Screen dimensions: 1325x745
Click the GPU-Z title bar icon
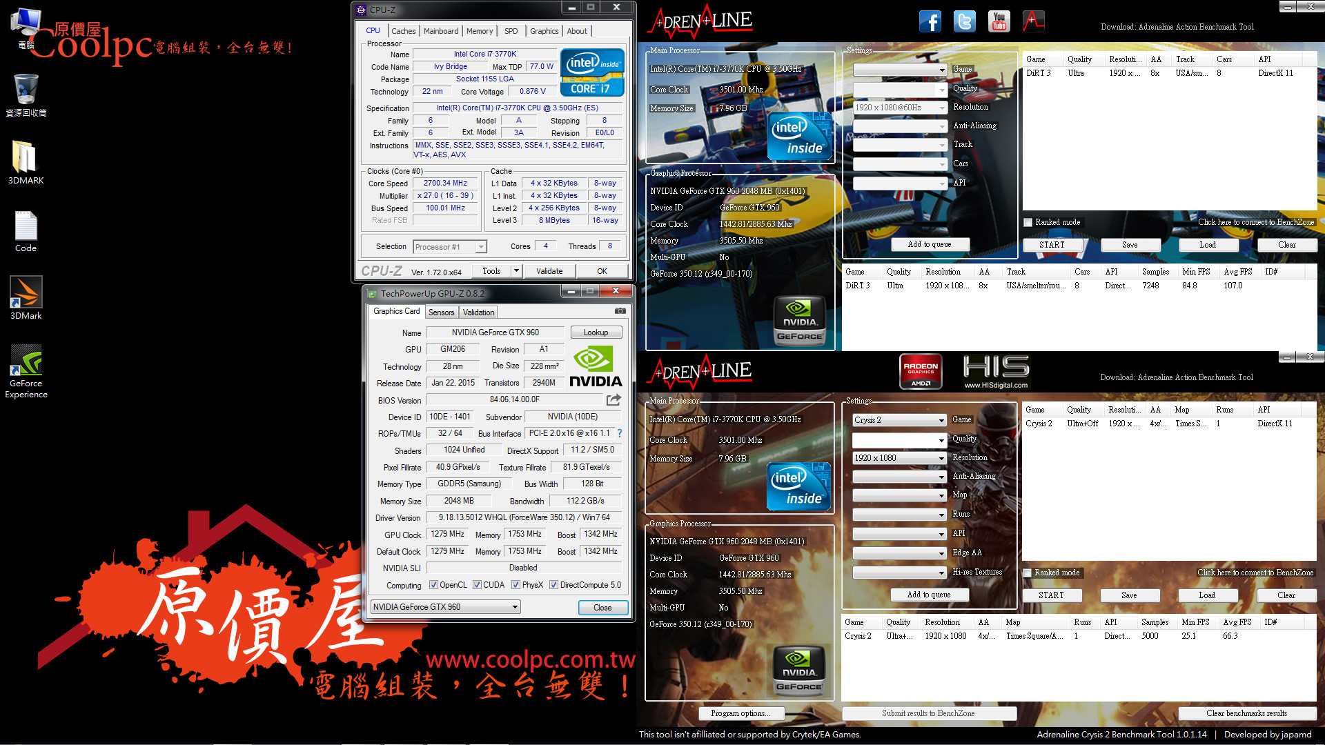click(372, 293)
